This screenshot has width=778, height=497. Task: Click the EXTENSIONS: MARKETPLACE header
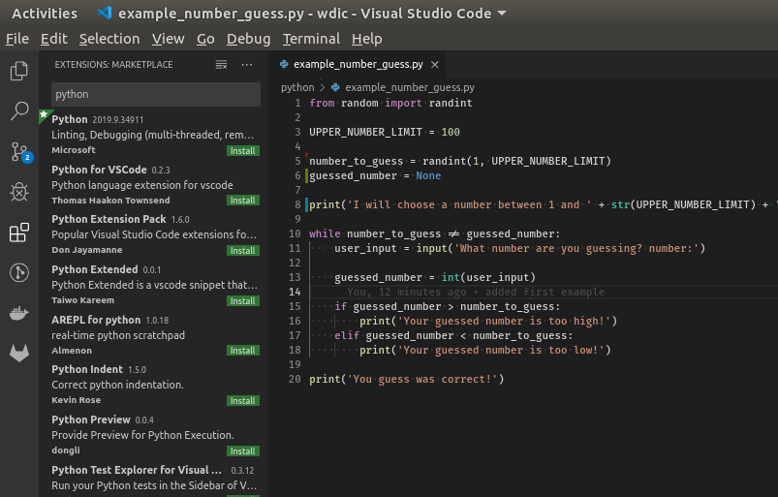(113, 65)
